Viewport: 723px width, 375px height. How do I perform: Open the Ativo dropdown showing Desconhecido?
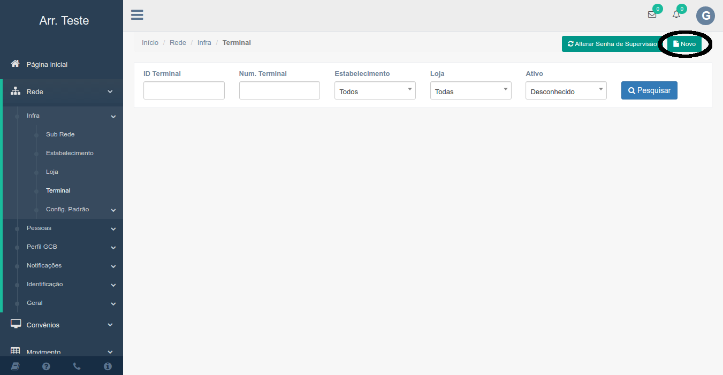point(566,91)
